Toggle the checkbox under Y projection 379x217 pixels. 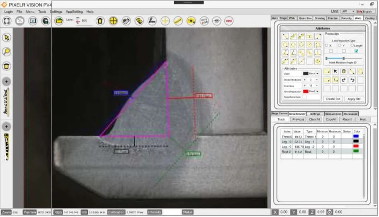pos(344,51)
